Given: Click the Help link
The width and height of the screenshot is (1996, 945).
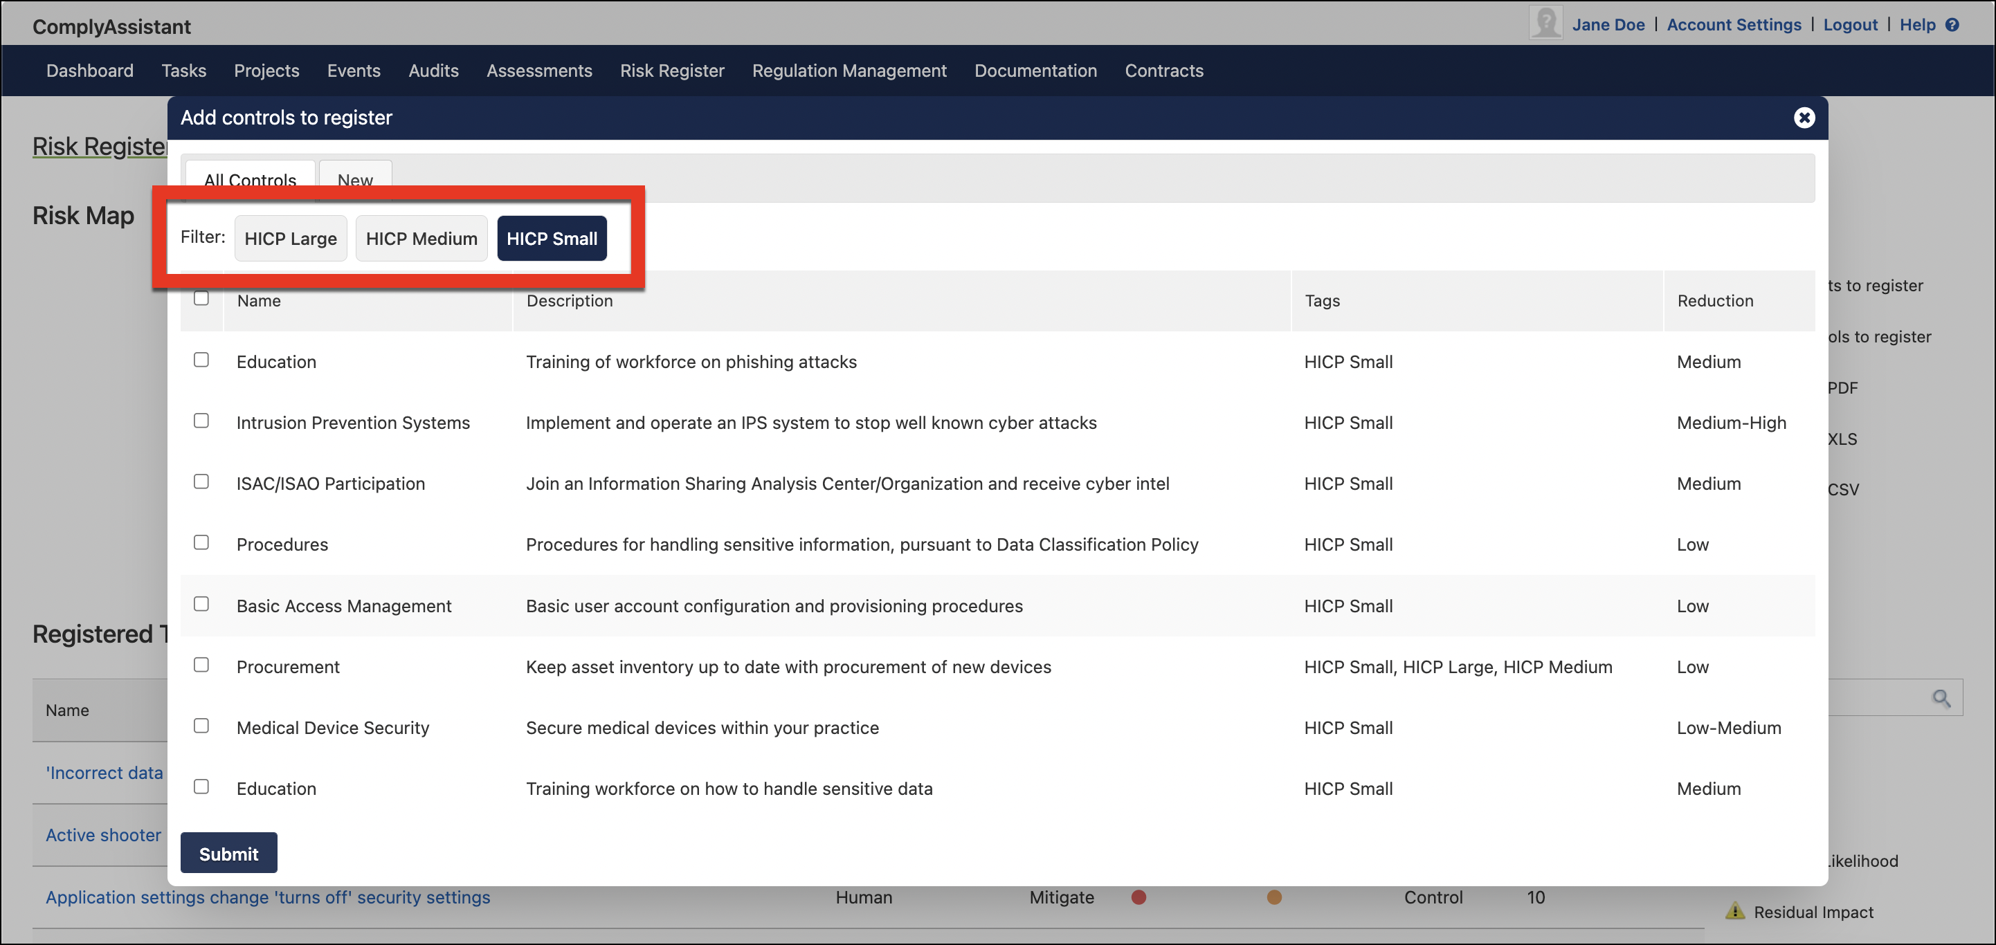Looking at the screenshot, I should tap(1917, 25).
